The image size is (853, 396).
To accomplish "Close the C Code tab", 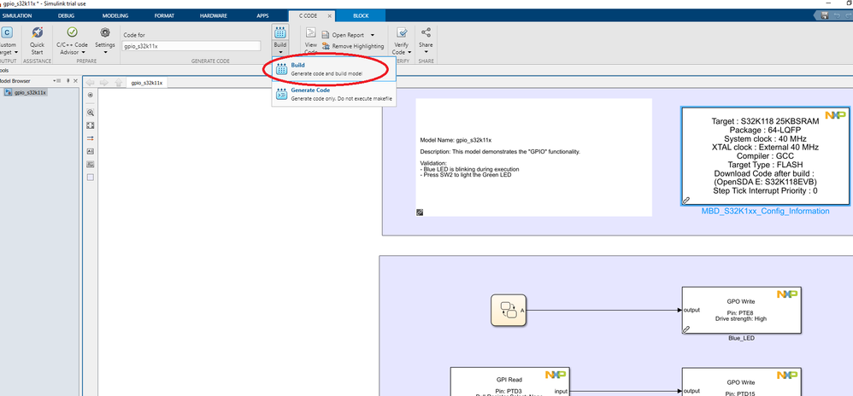I will pos(329,16).
